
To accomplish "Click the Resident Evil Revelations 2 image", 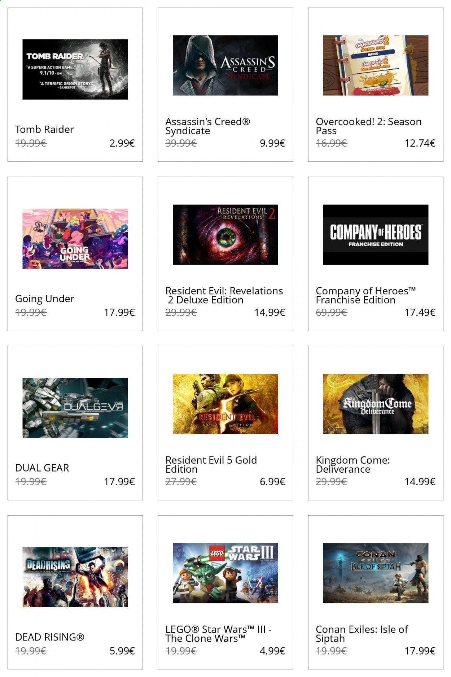I will [225, 235].
